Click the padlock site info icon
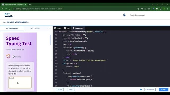170x95 pixels. point(14,9)
